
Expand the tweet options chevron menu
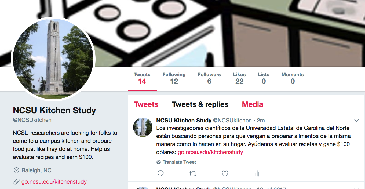pos(357,121)
